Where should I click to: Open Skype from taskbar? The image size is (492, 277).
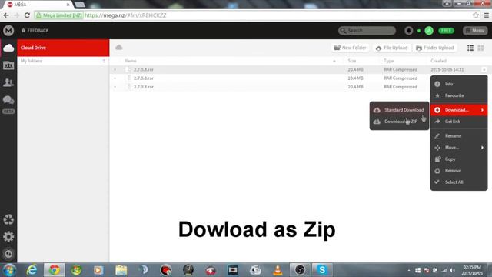tap(322, 270)
